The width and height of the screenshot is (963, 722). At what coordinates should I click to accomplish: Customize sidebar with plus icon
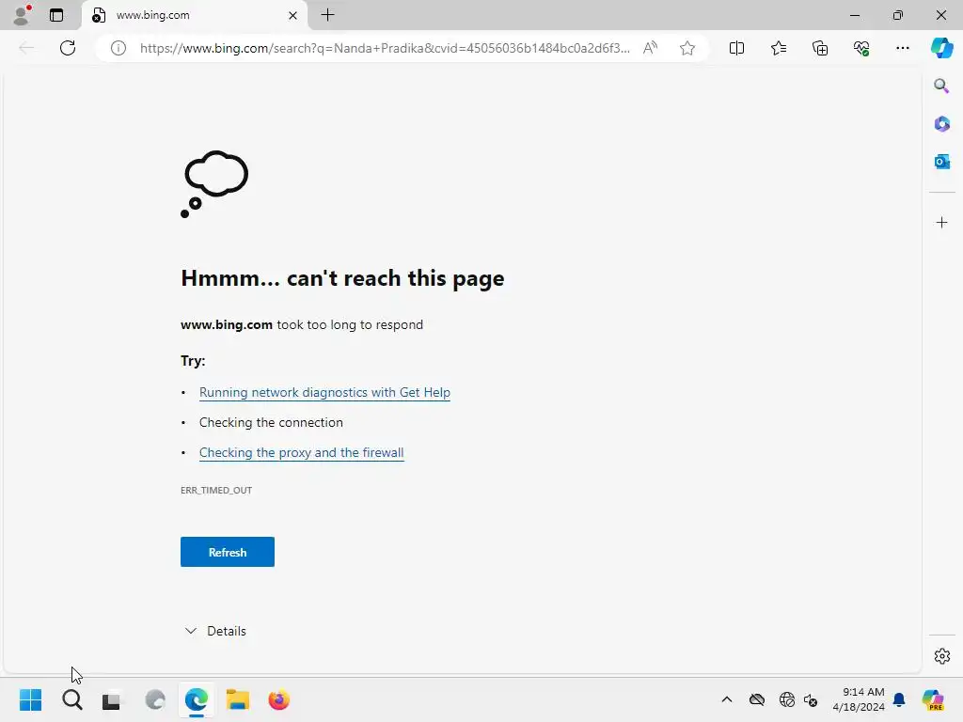click(941, 222)
